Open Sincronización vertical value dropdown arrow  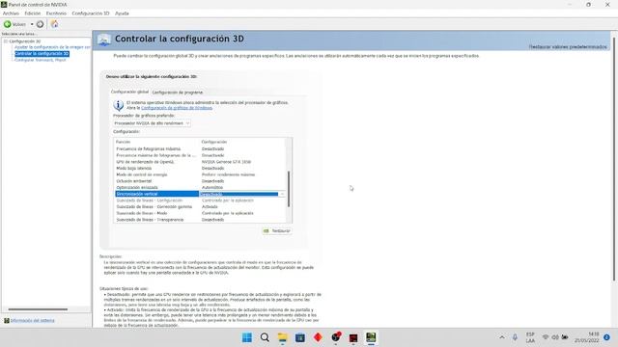[x=281, y=194]
